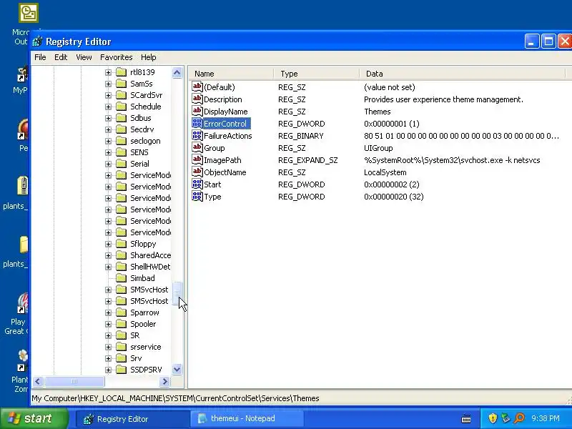This screenshot has width=572, height=429.
Task: Click the ErrorControl DWORD value icon
Action: point(197,123)
